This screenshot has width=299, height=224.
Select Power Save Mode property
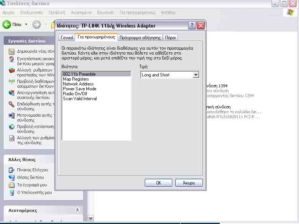point(97,89)
